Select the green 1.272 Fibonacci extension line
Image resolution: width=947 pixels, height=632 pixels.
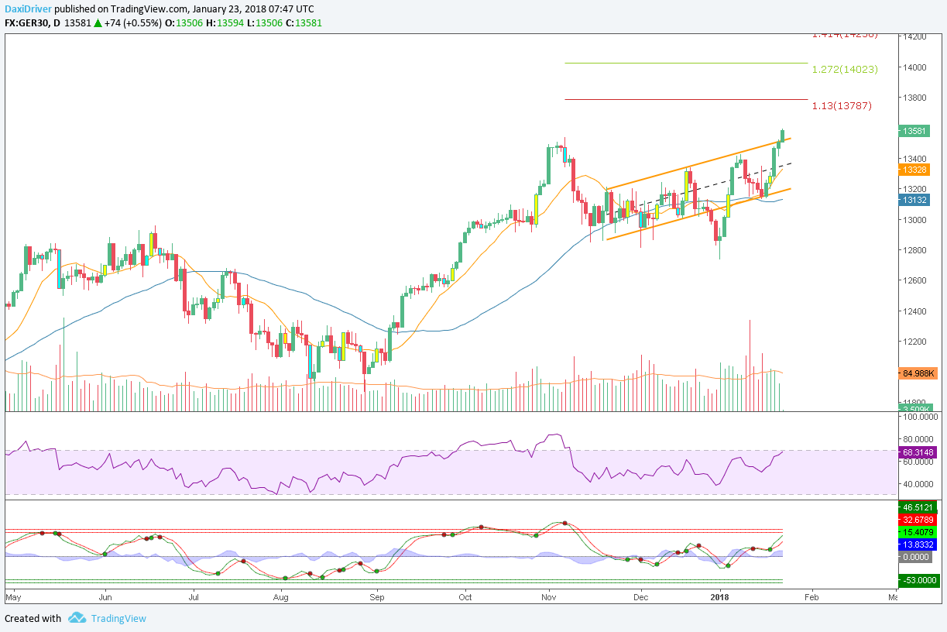pos(686,63)
